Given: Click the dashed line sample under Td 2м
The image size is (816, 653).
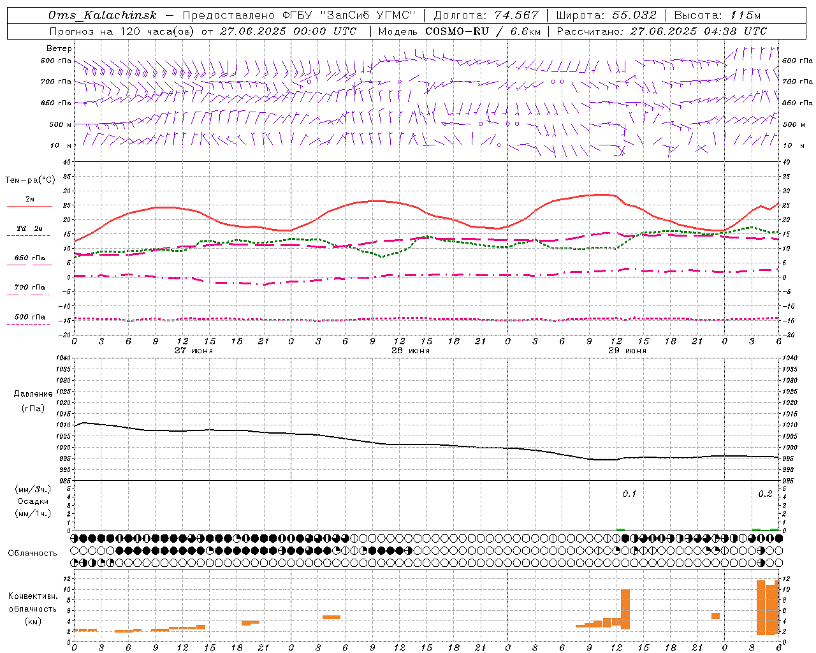Looking at the screenshot, I should click(28, 236).
